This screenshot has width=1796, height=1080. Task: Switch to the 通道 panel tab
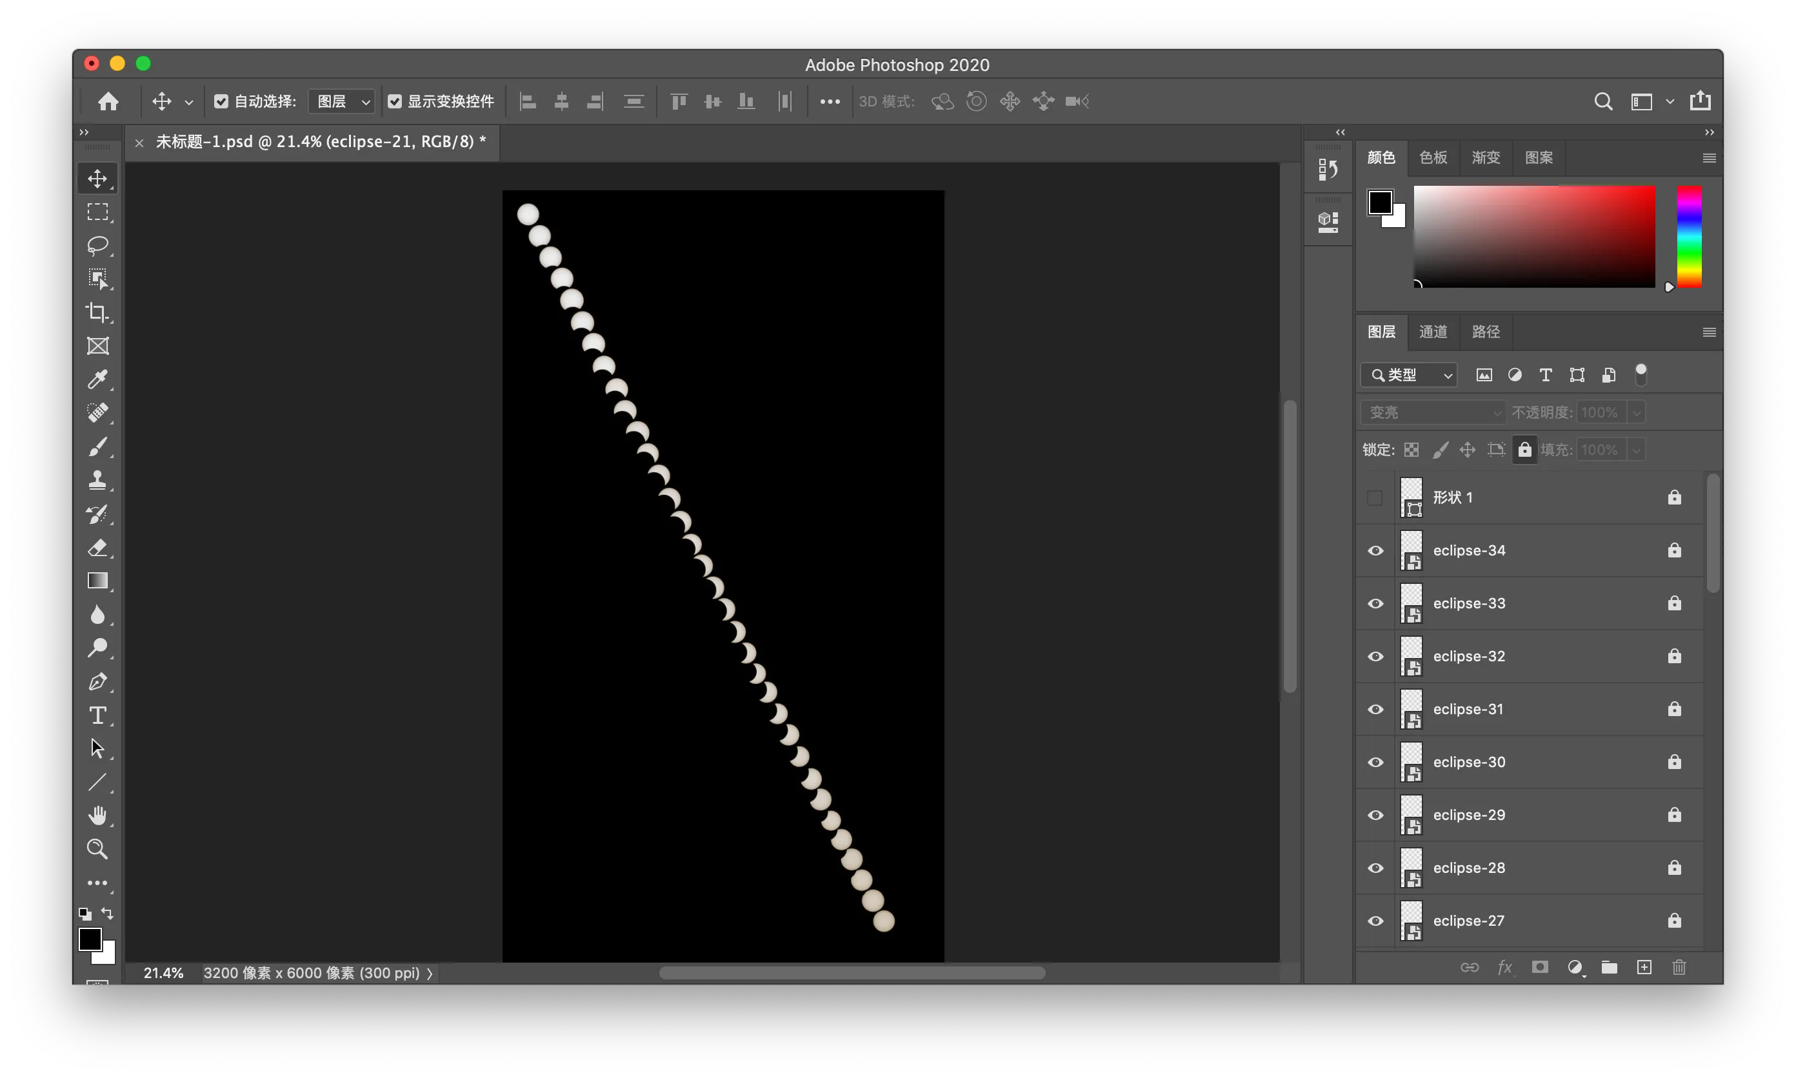tap(1432, 331)
